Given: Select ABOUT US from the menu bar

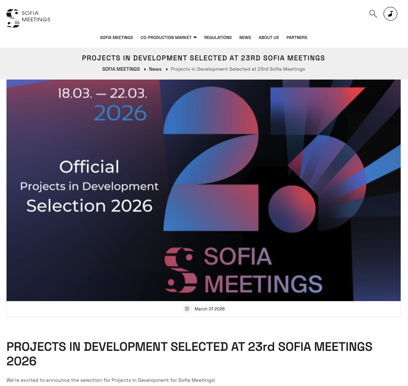Looking at the screenshot, I should (x=269, y=37).
